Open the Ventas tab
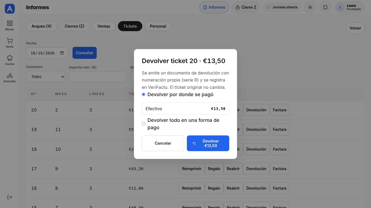Screen dimensions: 371x208 pyautogui.click(x=104, y=26)
